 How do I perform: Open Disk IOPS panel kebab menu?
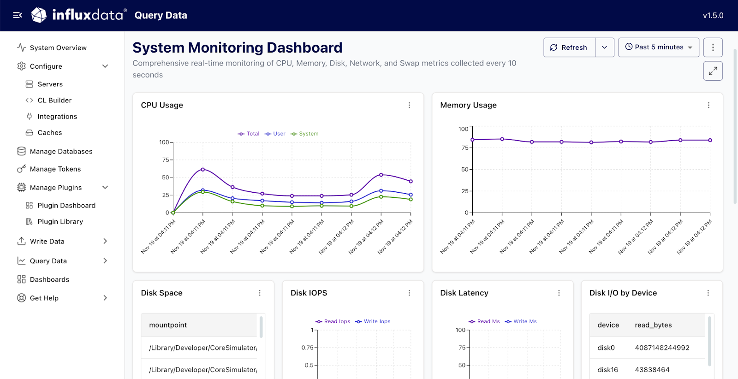(x=409, y=293)
